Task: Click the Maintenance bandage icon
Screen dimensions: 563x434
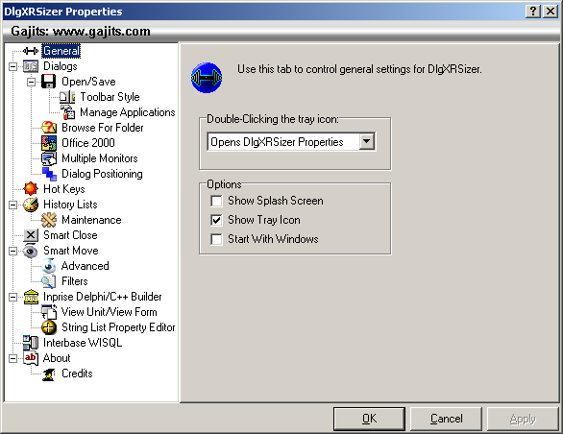Action: pos(49,220)
